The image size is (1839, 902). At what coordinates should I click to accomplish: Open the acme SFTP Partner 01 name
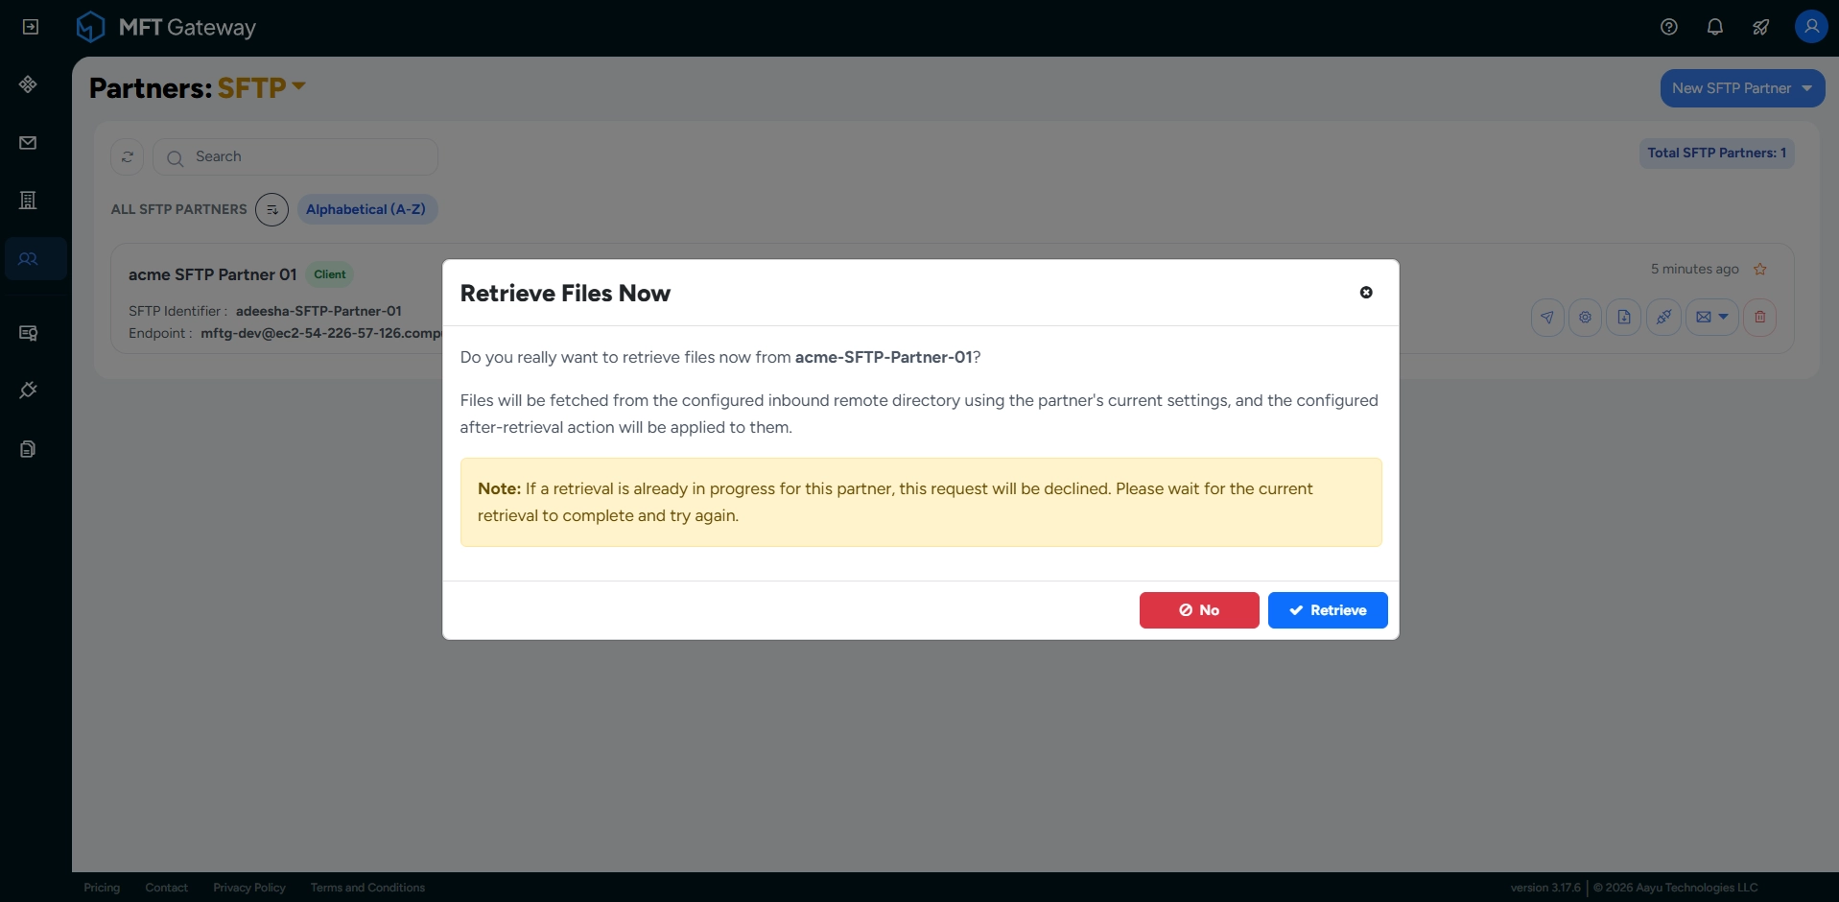pyautogui.click(x=213, y=274)
